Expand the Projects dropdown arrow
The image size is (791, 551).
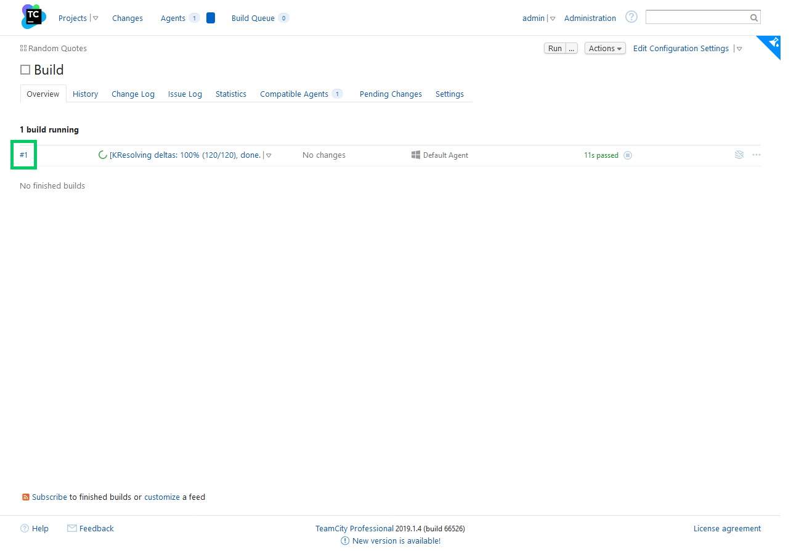(95, 18)
